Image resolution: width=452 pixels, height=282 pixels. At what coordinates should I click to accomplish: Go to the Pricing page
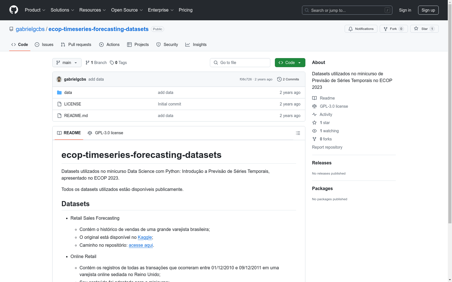pos(186,10)
